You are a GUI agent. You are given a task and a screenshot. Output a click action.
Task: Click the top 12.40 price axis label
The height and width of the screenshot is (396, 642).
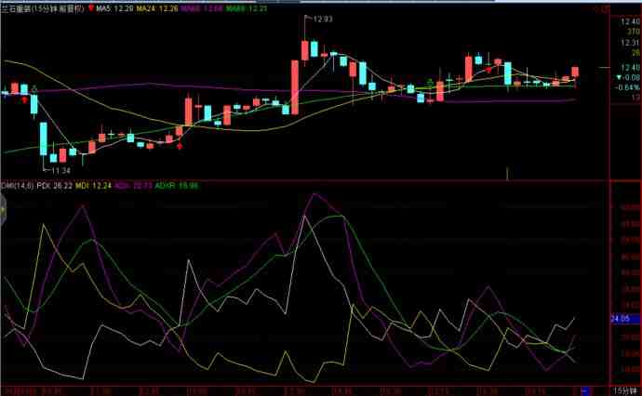click(630, 22)
